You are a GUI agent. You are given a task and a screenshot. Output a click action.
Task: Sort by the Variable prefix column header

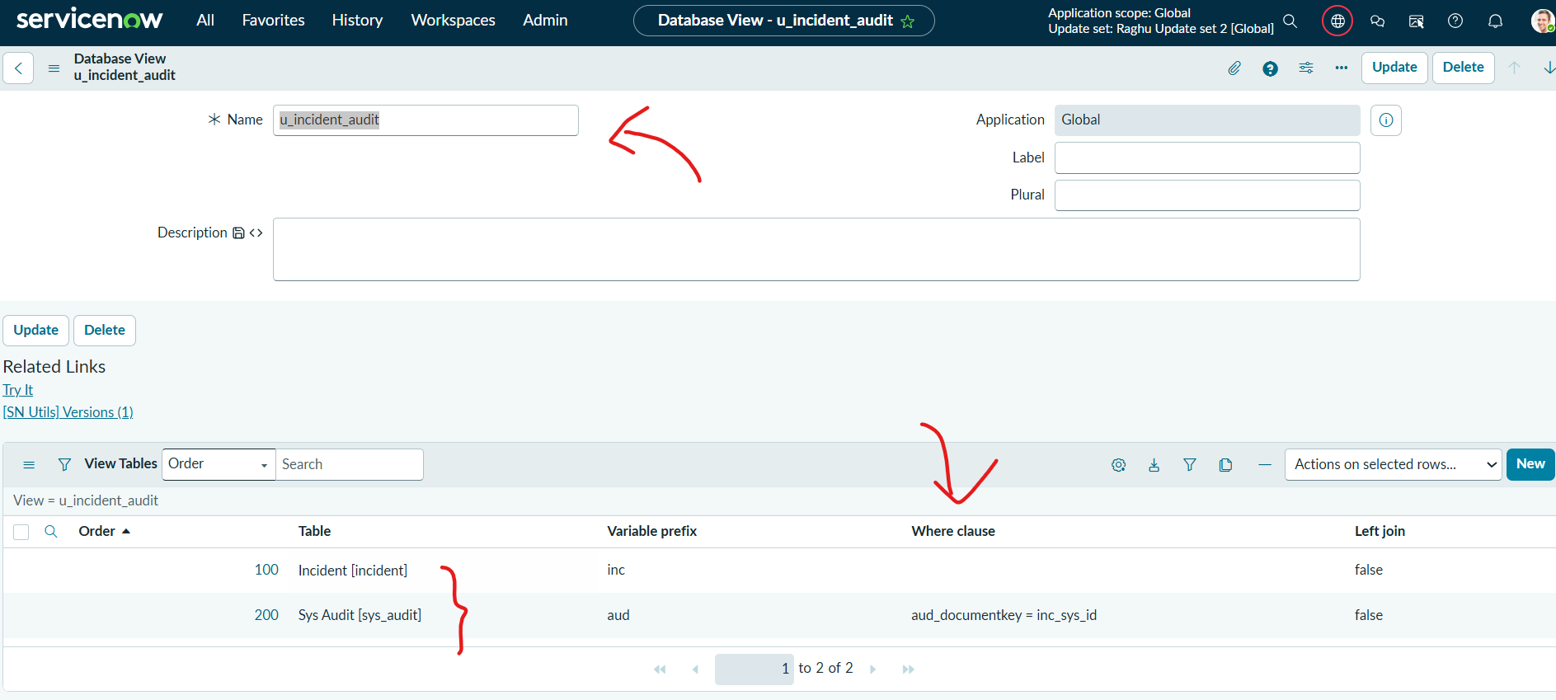652,532
